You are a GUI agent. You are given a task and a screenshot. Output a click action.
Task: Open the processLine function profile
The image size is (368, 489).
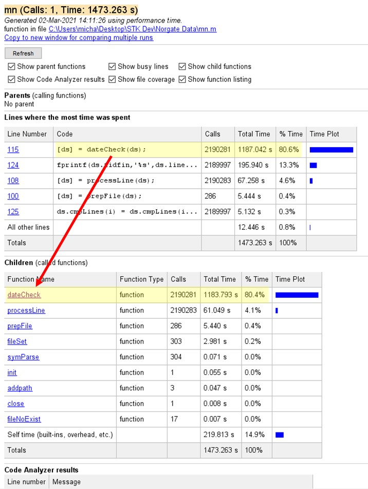[26, 311]
